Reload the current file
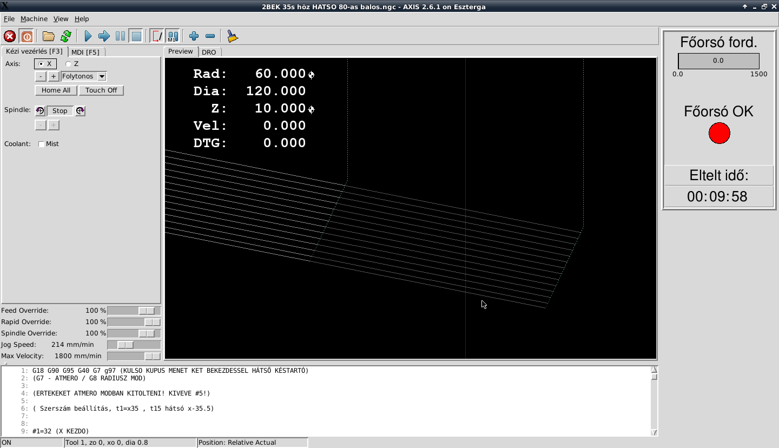 click(65, 36)
